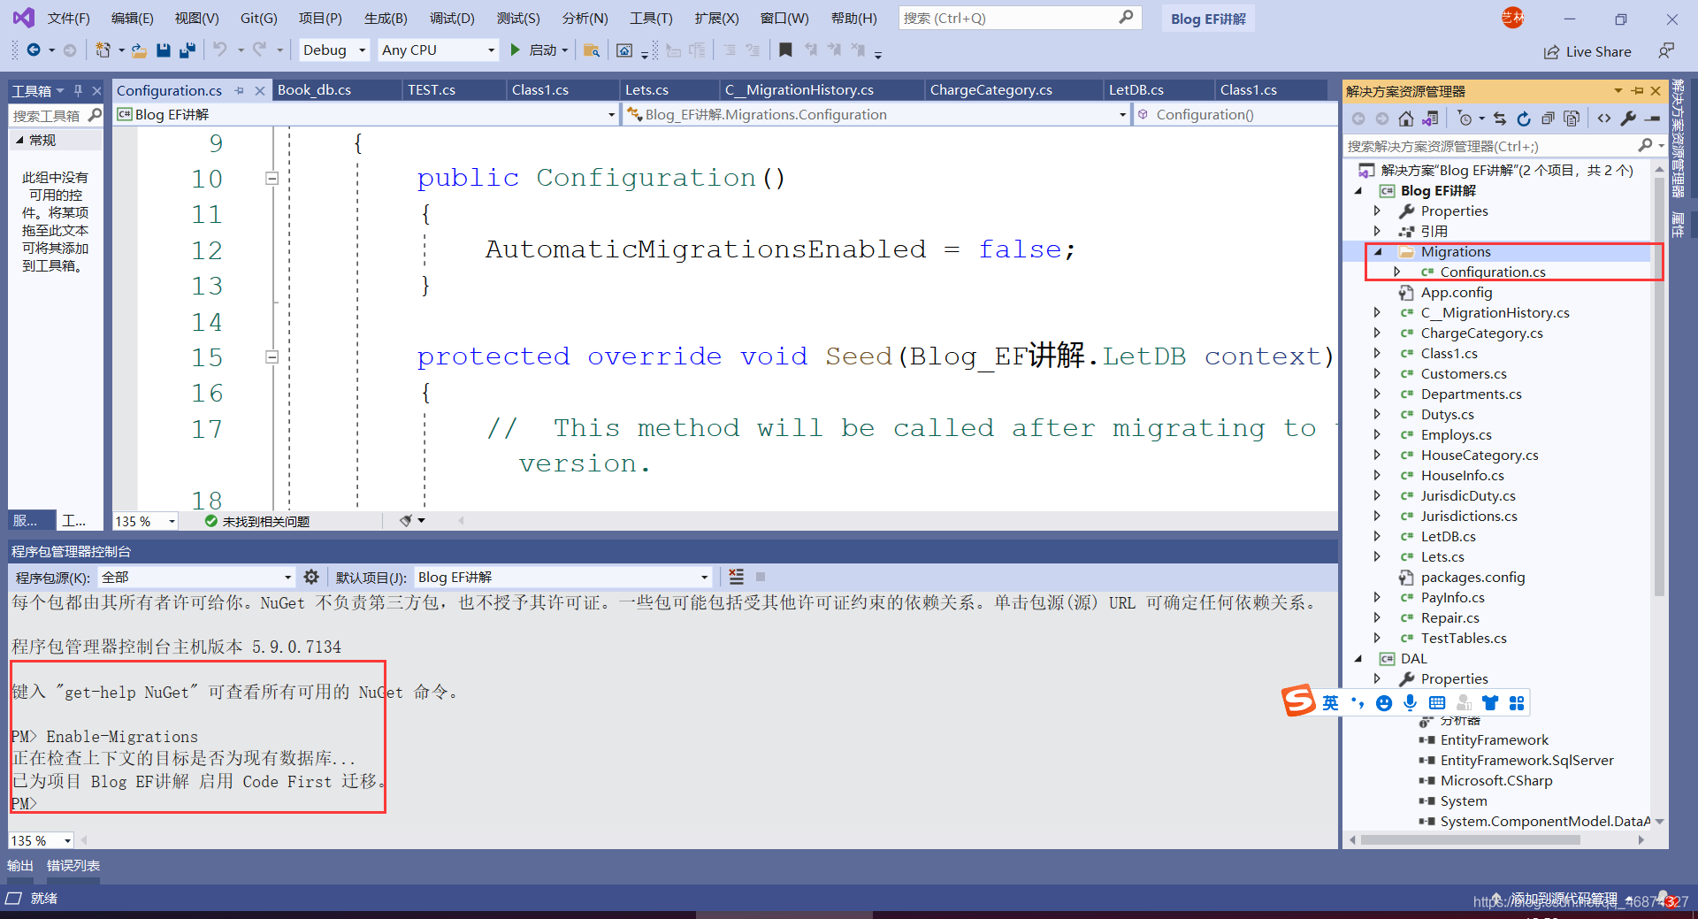Select packages.config in Solution Explorer
This screenshot has width=1698, height=919.
(x=1472, y=578)
